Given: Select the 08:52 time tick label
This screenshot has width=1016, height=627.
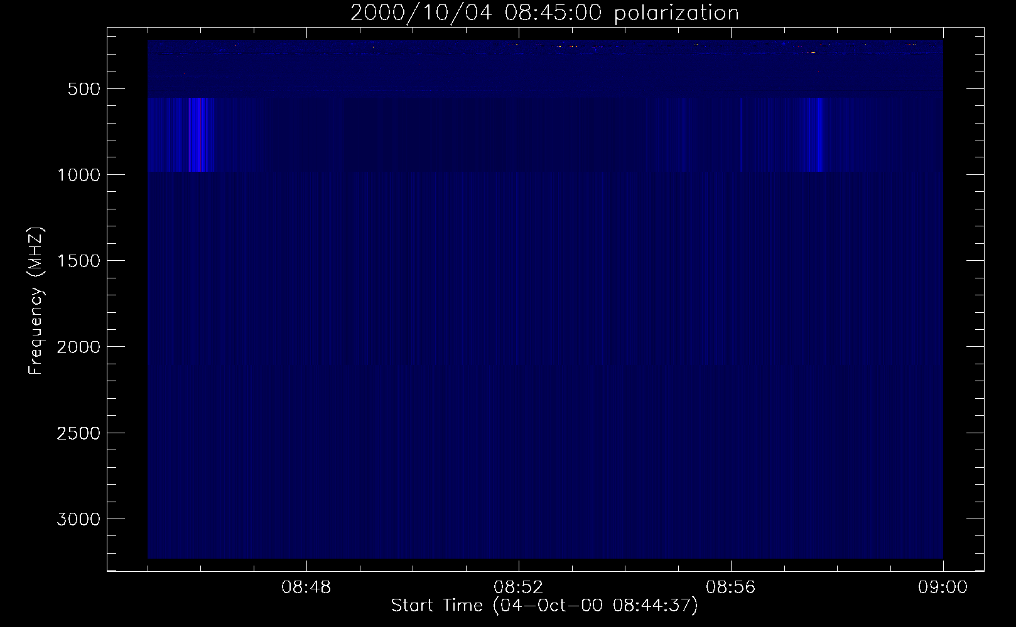Looking at the screenshot, I should (x=519, y=588).
